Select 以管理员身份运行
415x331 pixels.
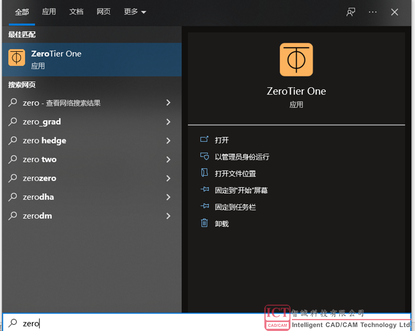(242, 157)
